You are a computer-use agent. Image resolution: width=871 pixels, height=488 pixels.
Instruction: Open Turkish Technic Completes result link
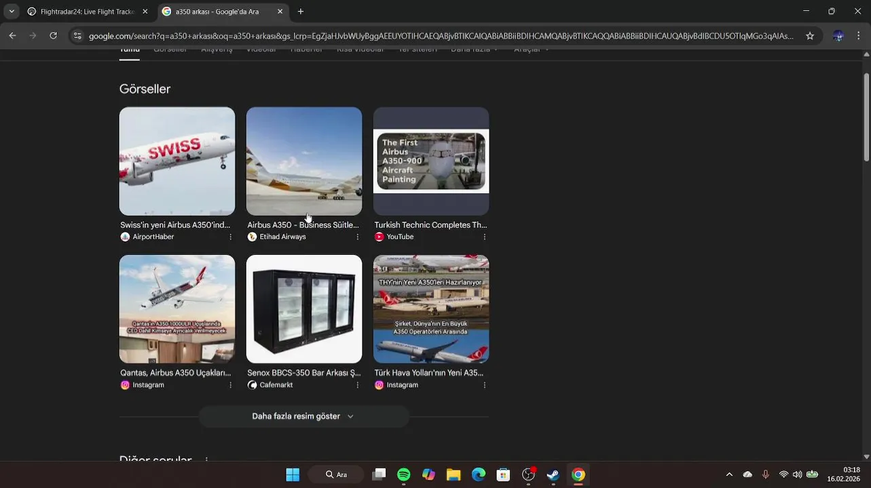point(430,225)
